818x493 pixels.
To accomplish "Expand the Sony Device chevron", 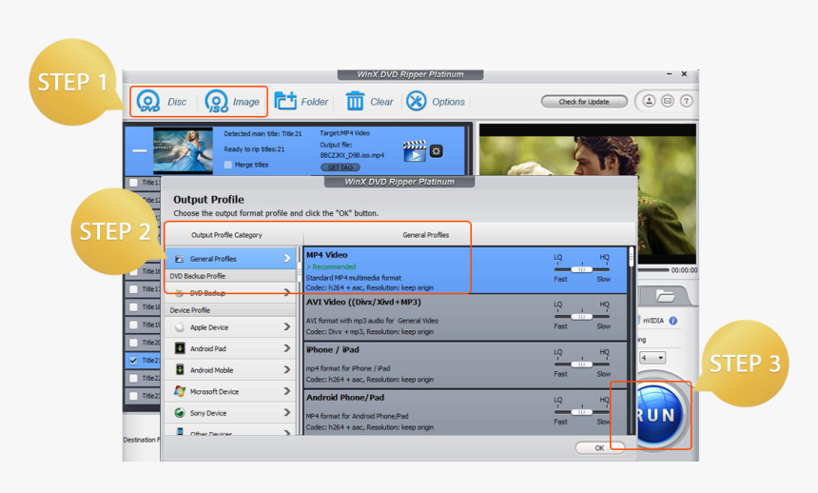I will click(x=287, y=412).
